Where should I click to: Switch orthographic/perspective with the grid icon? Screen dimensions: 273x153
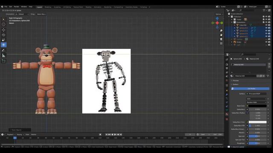221,43
